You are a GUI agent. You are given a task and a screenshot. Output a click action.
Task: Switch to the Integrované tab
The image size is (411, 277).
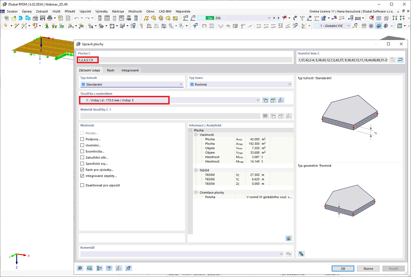130,70
